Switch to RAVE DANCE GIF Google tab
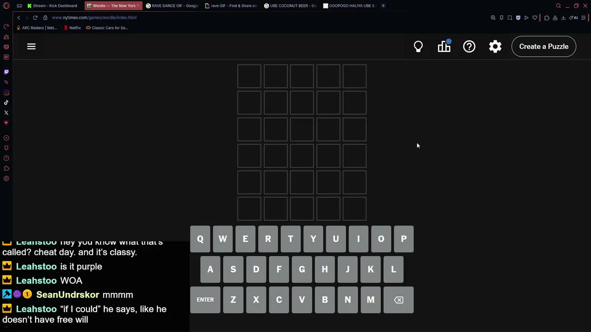 point(172,6)
